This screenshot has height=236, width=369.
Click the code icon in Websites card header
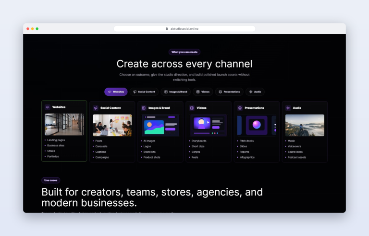coord(48,107)
